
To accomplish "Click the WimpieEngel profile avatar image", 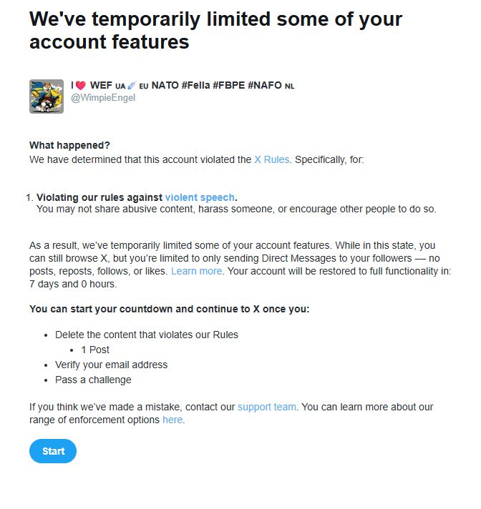I will [x=47, y=97].
